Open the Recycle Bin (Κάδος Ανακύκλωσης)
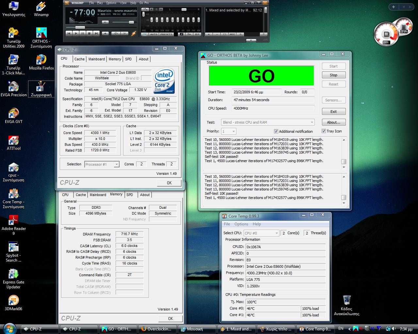Screen dimensions: 418x334 pos(346,305)
